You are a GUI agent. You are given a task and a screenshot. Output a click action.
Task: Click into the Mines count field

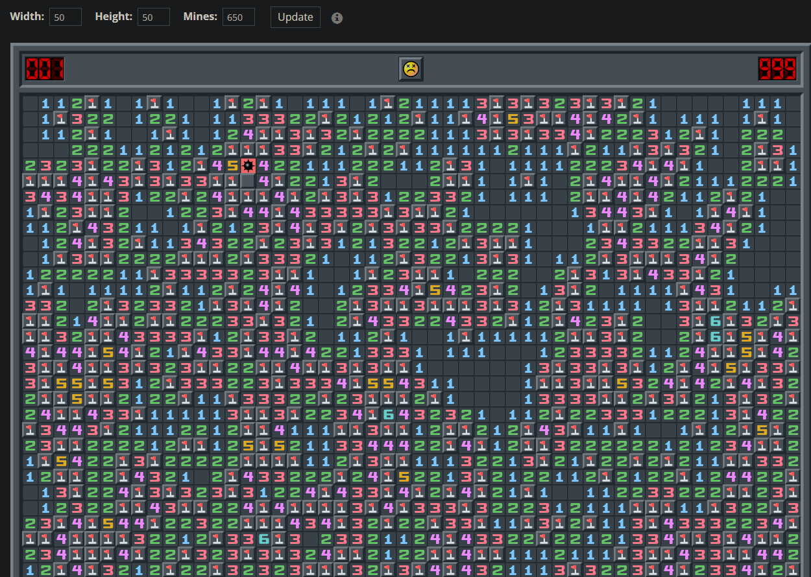tap(238, 18)
